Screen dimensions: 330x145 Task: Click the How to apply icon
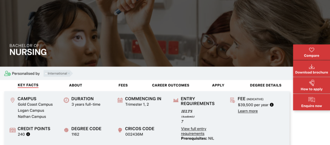tap(311, 83)
